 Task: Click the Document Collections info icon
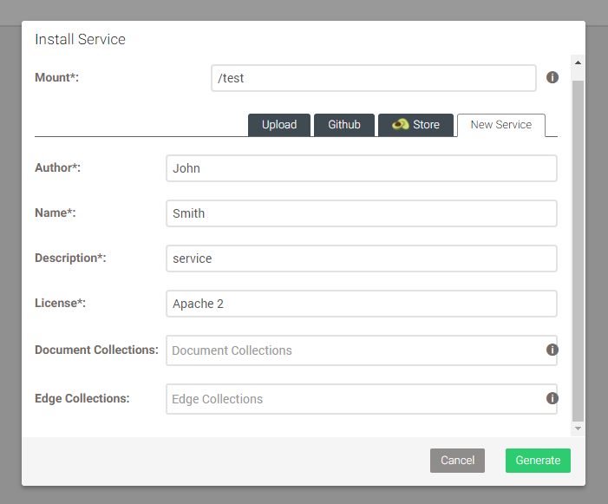[x=552, y=350]
